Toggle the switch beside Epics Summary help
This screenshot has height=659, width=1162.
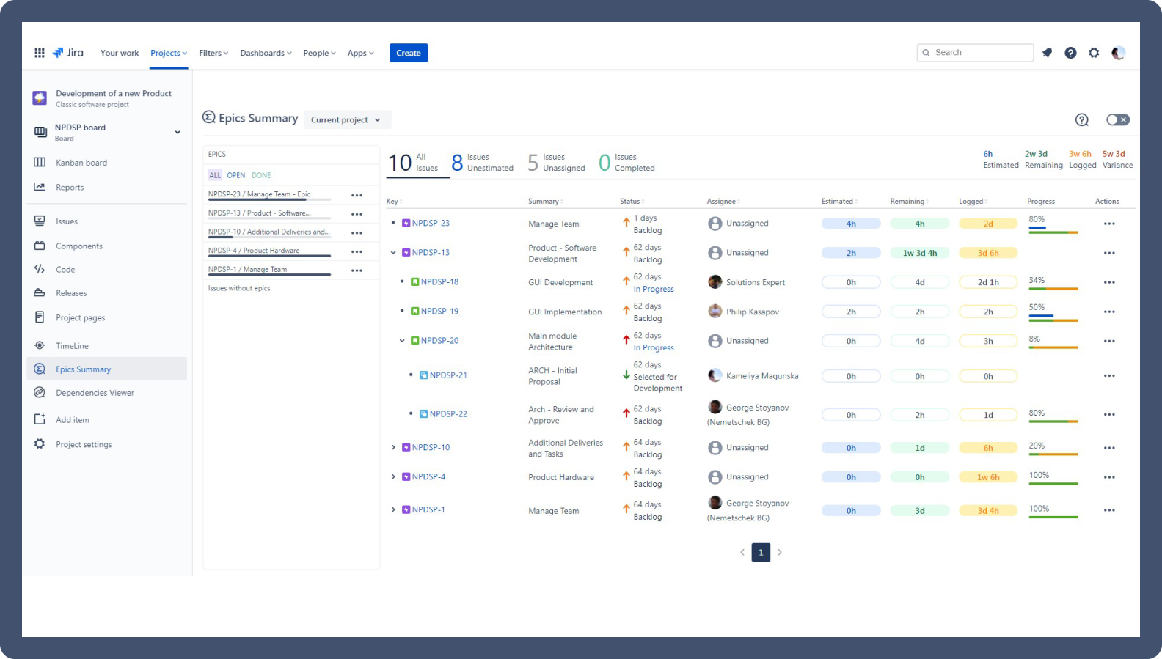click(1118, 119)
